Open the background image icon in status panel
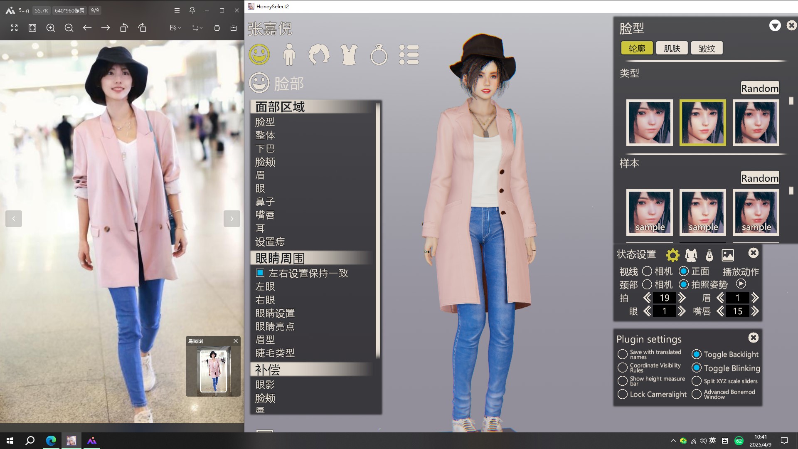The height and width of the screenshot is (449, 798). 727,255
